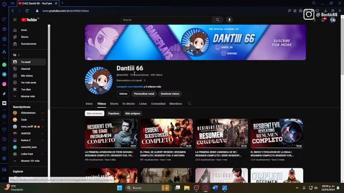Open the y 2 enlaces más link

[x=152, y=87]
